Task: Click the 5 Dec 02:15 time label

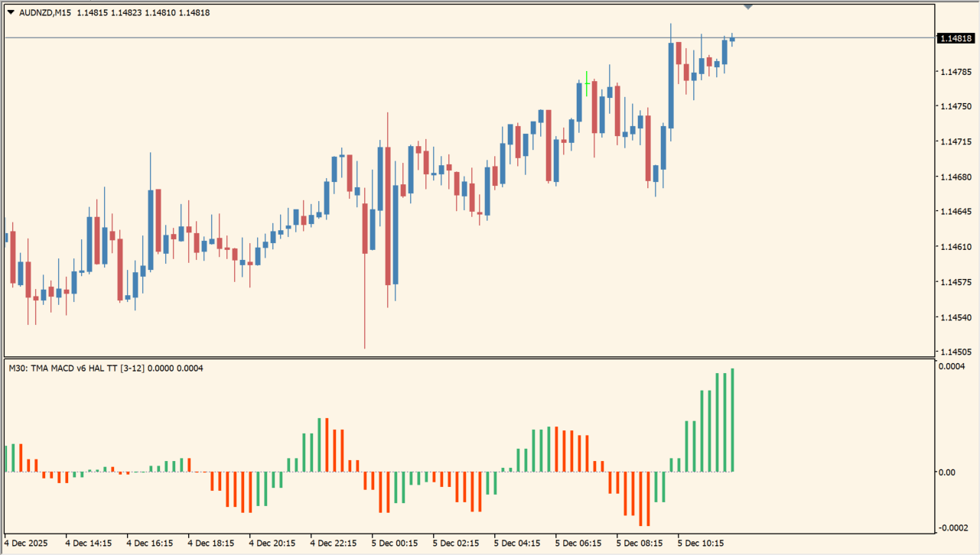Action: click(x=456, y=543)
